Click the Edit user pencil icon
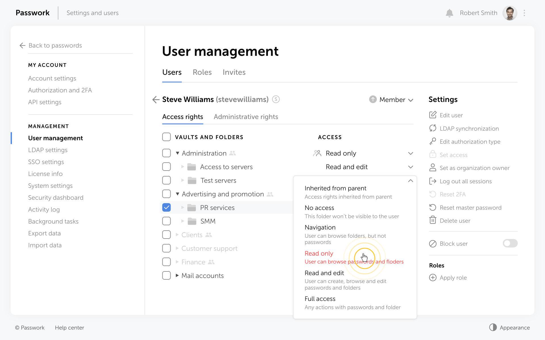The height and width of the screenshot is (340, 545). click(433, 115)
